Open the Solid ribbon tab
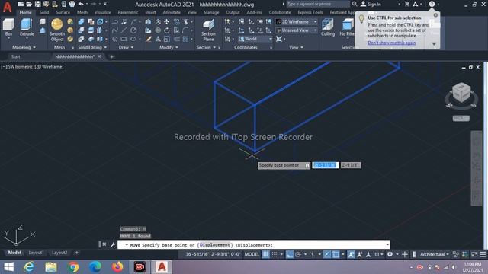Screen dimensions: 488x274 click(x=44, y=12)
